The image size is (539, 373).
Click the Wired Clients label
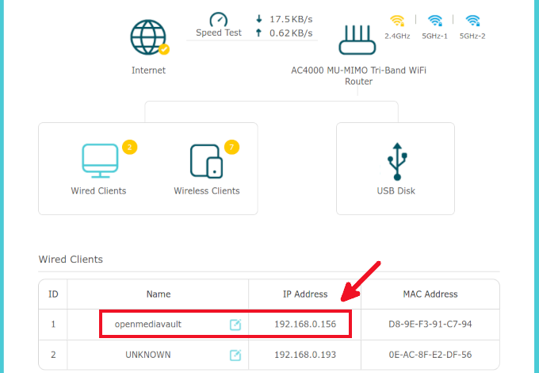point(98,190)
